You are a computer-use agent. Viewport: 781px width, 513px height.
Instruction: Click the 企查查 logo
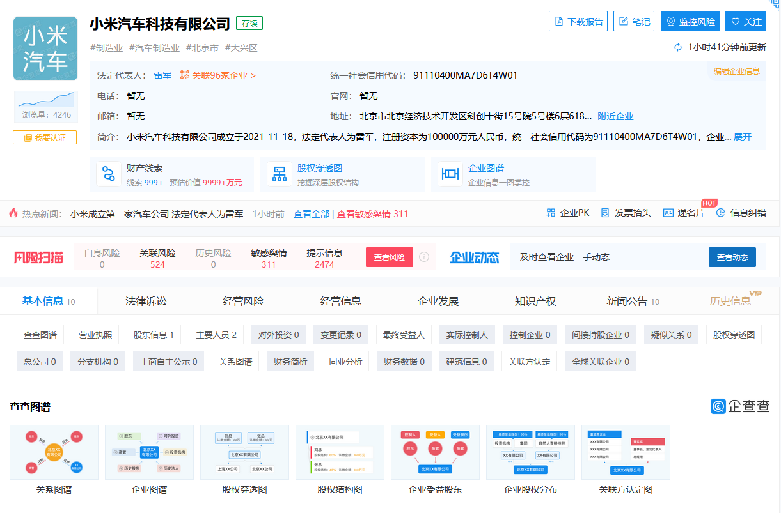coord(740,406)
